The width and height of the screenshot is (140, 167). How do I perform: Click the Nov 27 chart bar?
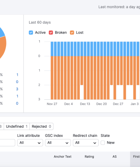(x=52, y=71)
